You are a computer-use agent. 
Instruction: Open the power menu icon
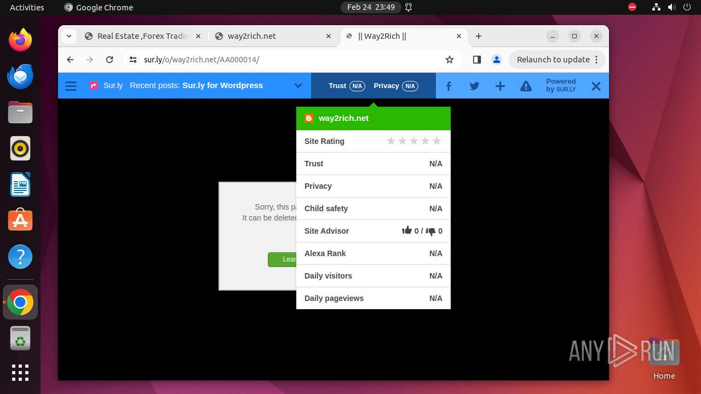pyautogui.click(x=687, y=7)
